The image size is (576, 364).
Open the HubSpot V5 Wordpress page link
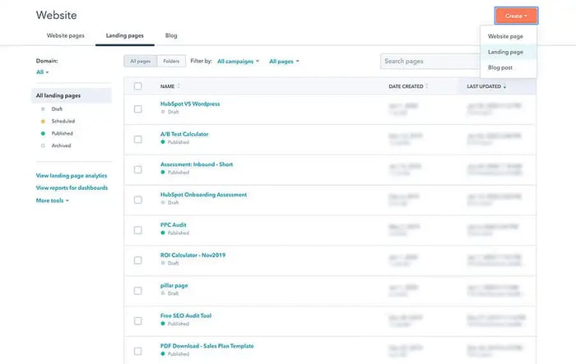(190, 104)
